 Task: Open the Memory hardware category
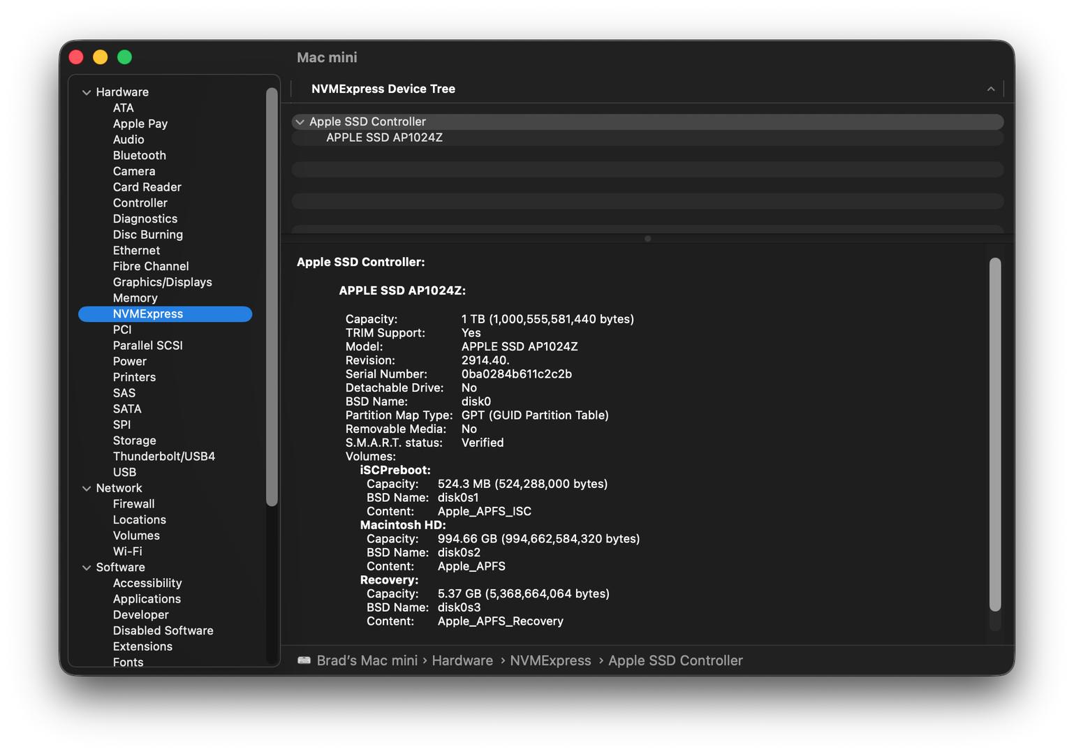(x=135, y=298)
